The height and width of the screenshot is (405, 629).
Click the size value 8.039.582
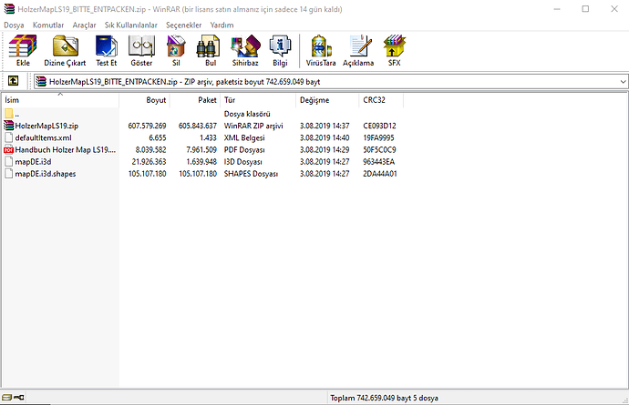pyautogui.click(x=150, y=150)
